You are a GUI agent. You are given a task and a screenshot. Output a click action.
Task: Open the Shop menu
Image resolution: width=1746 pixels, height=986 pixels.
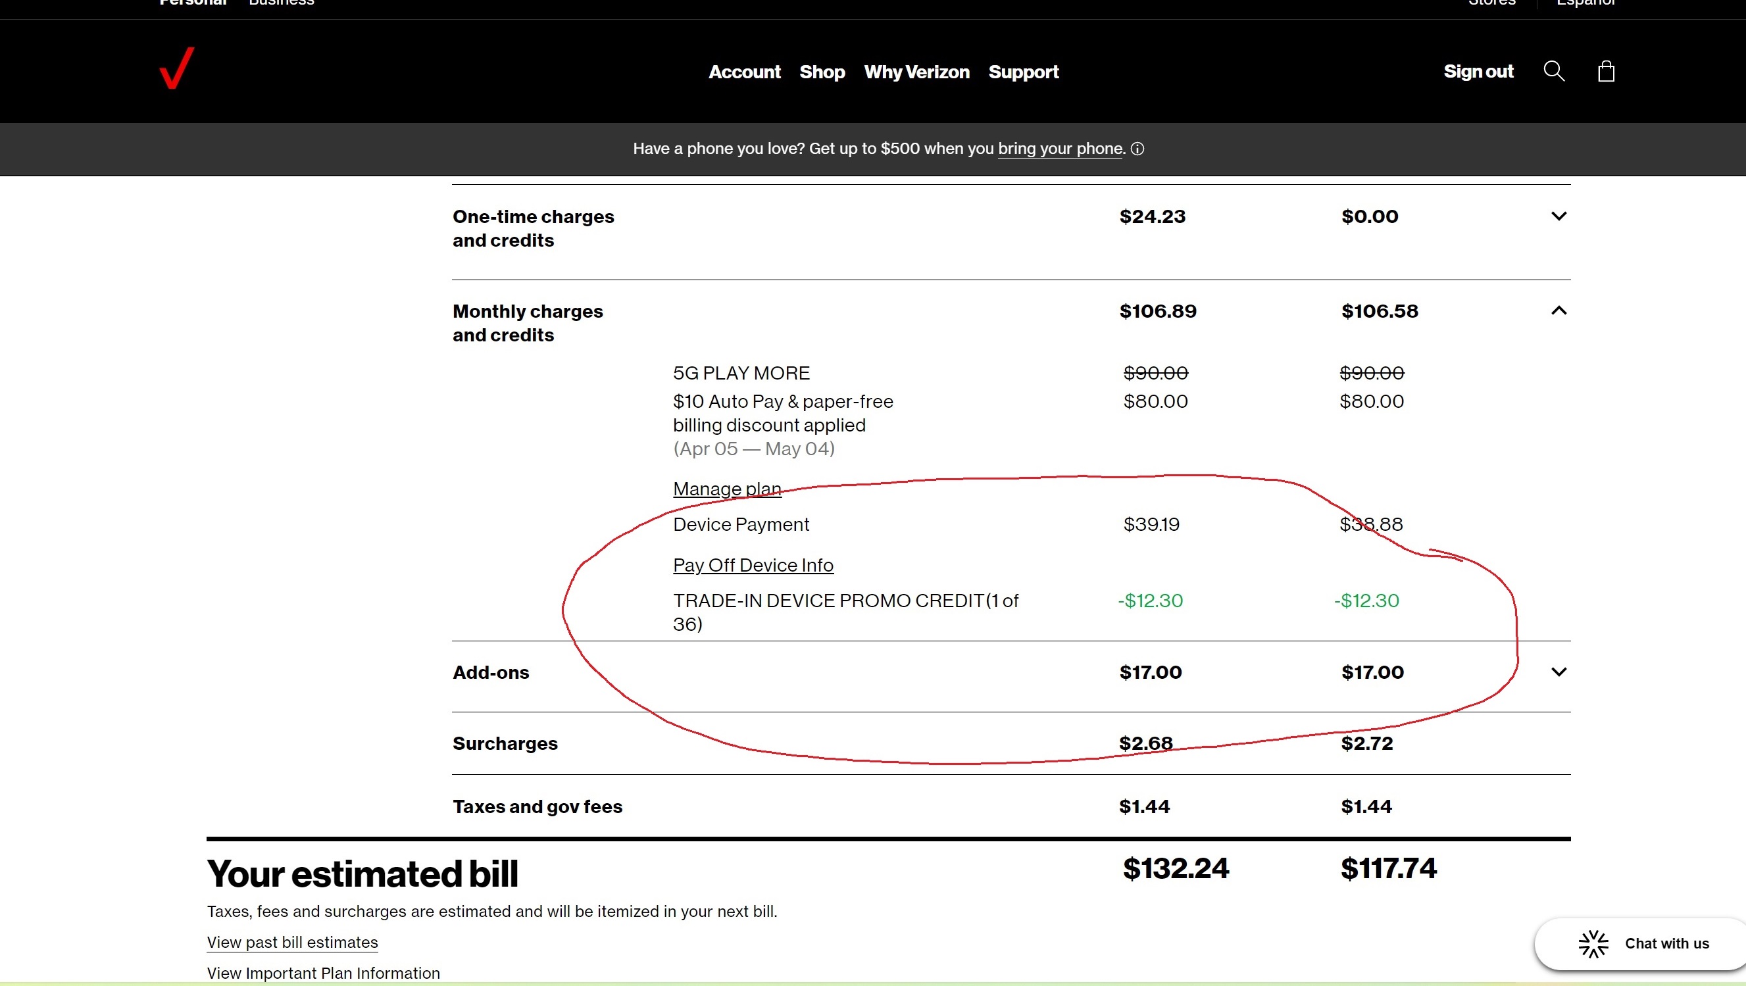coord(822,72)
